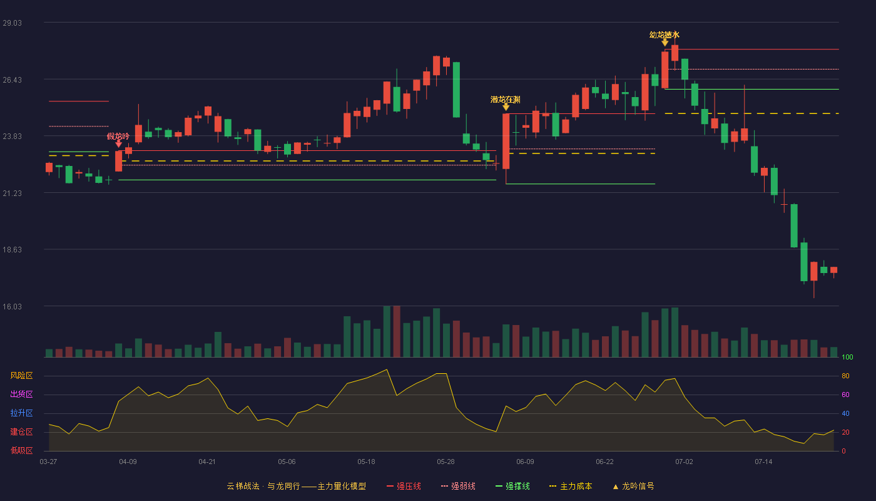Screen dimensions: 876x501
Task: Click the 建仓区 zone label
Action: (21, 432)
